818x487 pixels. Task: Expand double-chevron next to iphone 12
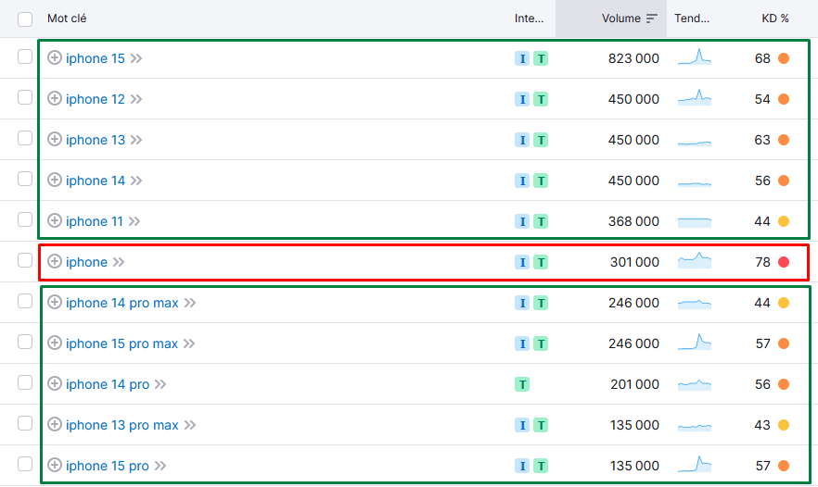pos(136,99)
